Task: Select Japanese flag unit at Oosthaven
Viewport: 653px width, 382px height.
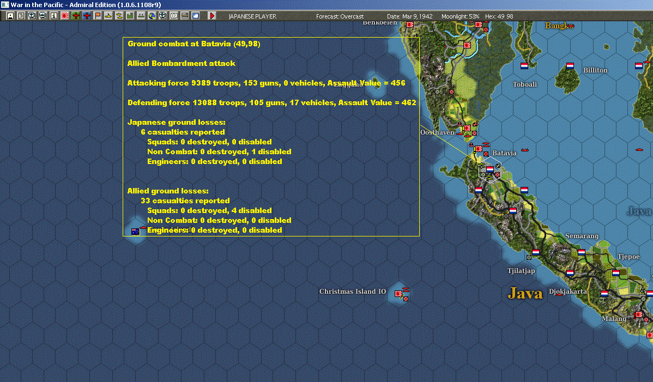Action: (x=467, y=128)
